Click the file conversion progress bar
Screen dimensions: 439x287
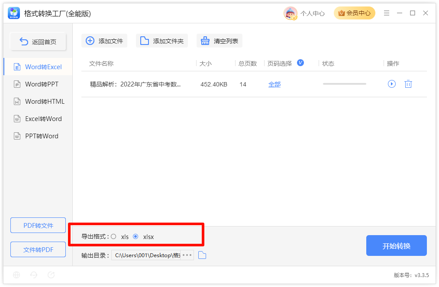[344, 84]
